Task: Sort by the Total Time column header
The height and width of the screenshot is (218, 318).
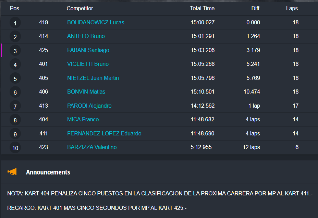Action: pos(202,9)
